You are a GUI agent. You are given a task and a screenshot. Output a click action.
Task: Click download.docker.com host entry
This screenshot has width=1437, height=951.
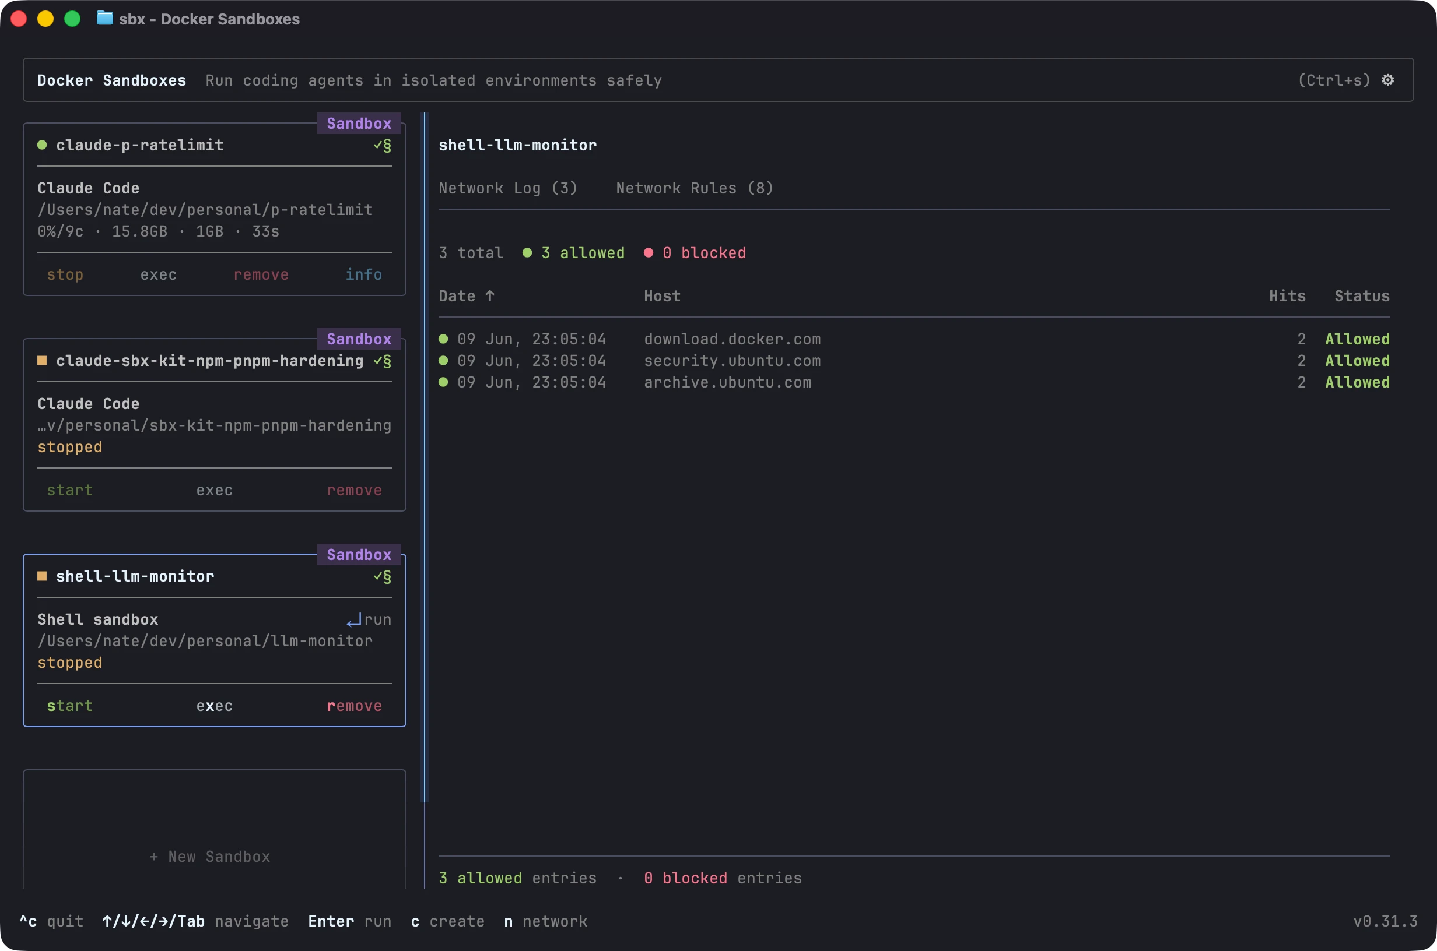[x=732, y=339]
